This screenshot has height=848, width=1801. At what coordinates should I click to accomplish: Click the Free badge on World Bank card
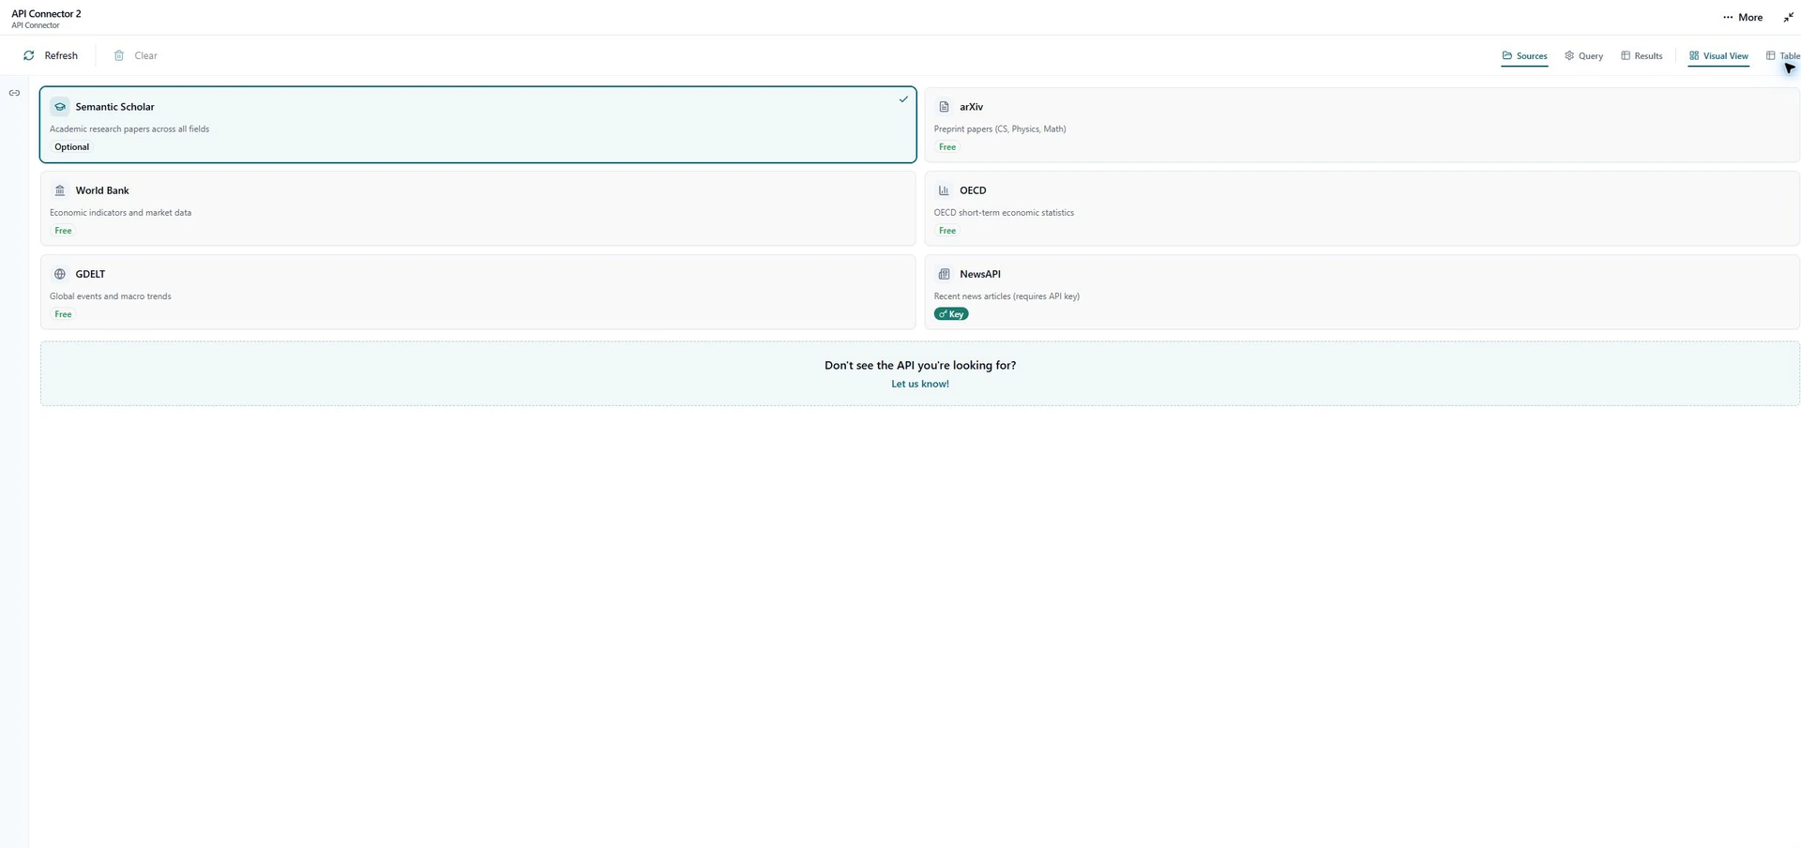63,231
